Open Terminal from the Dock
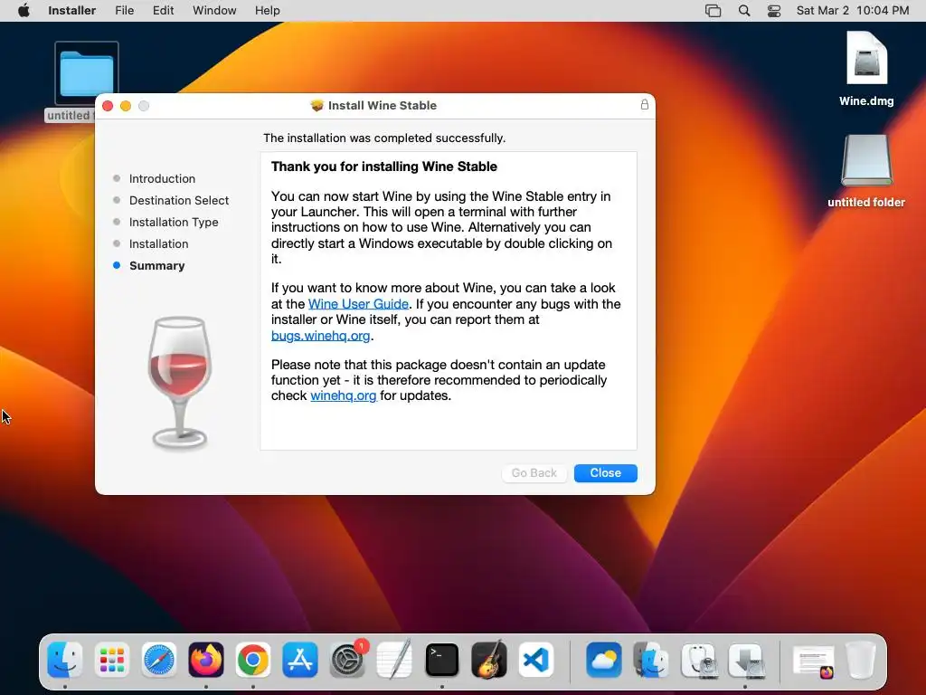The image size is (926, 695). click(x=441, y=660)
